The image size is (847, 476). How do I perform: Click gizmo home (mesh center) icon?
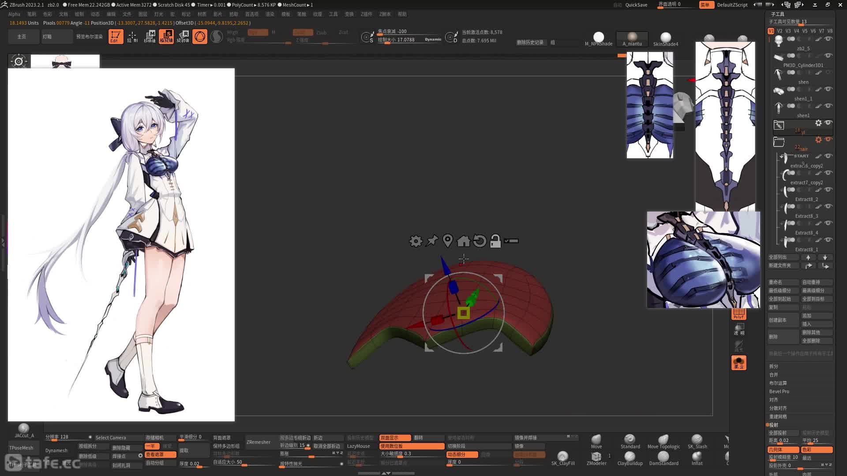tap(464, 241)
